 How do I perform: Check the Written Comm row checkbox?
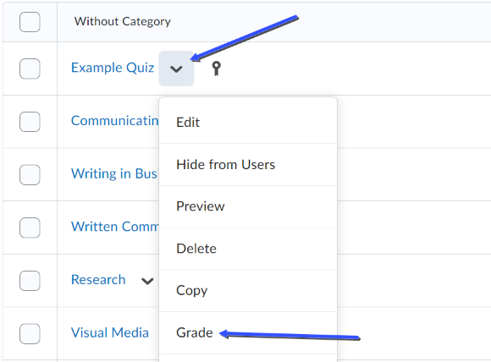pyautogui.click(x=30, y=228)
